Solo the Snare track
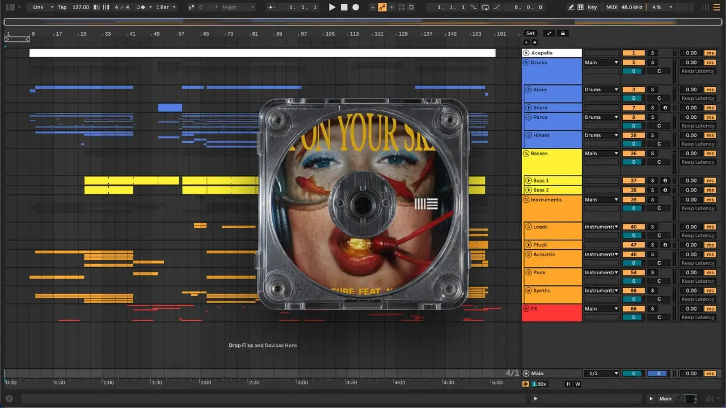Image resolution: width=726 pixels, height=408 pixels. click(x=652, y=108)
